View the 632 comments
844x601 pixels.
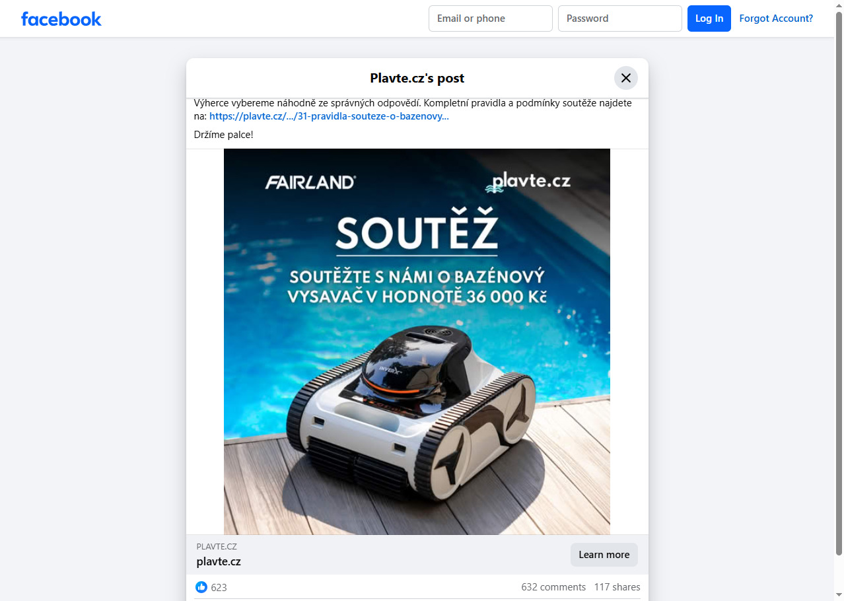pyautogui.click(x=553, y=587)
